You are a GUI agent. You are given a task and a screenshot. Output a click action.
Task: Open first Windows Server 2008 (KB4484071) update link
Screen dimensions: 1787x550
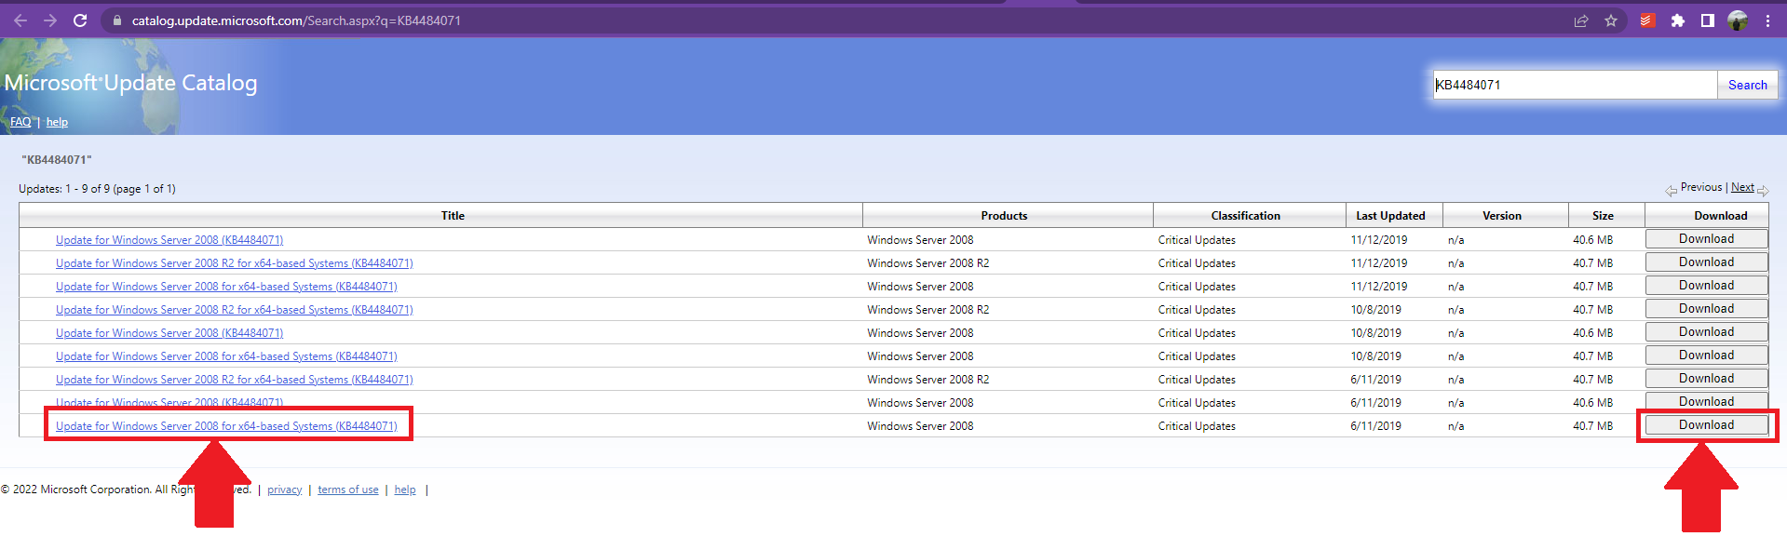169,240
